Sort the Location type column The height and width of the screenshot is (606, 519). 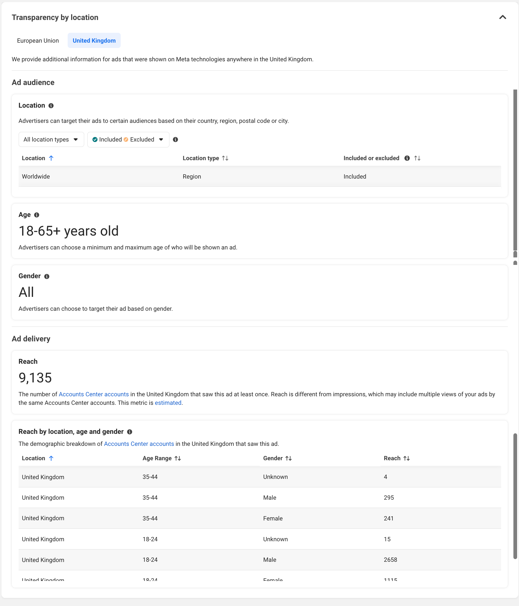coord(225,158)
